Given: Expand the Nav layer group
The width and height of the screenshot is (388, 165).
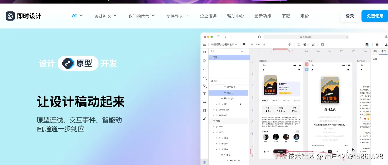Looking at the screenshot, I should [214, 127].
